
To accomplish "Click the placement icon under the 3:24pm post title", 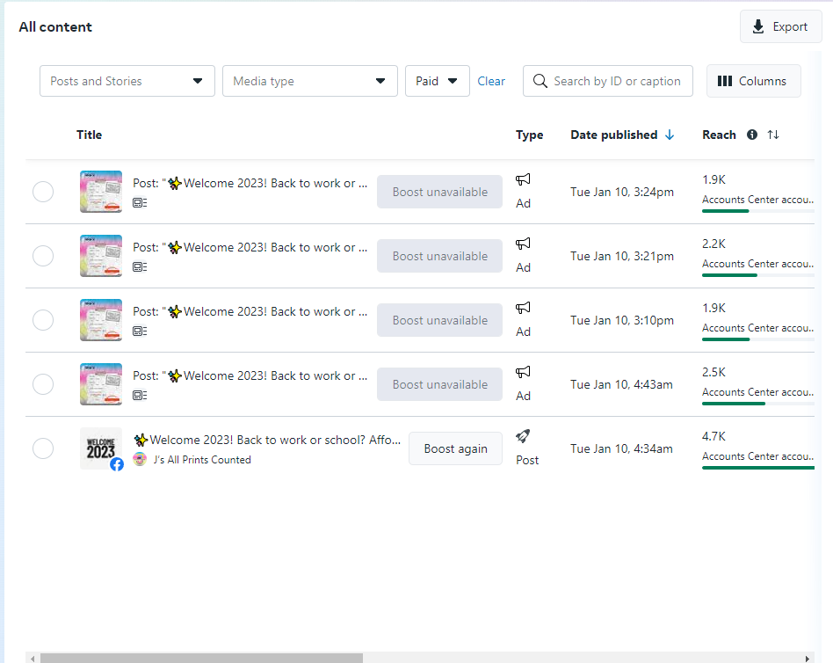I will click(140, 202).
